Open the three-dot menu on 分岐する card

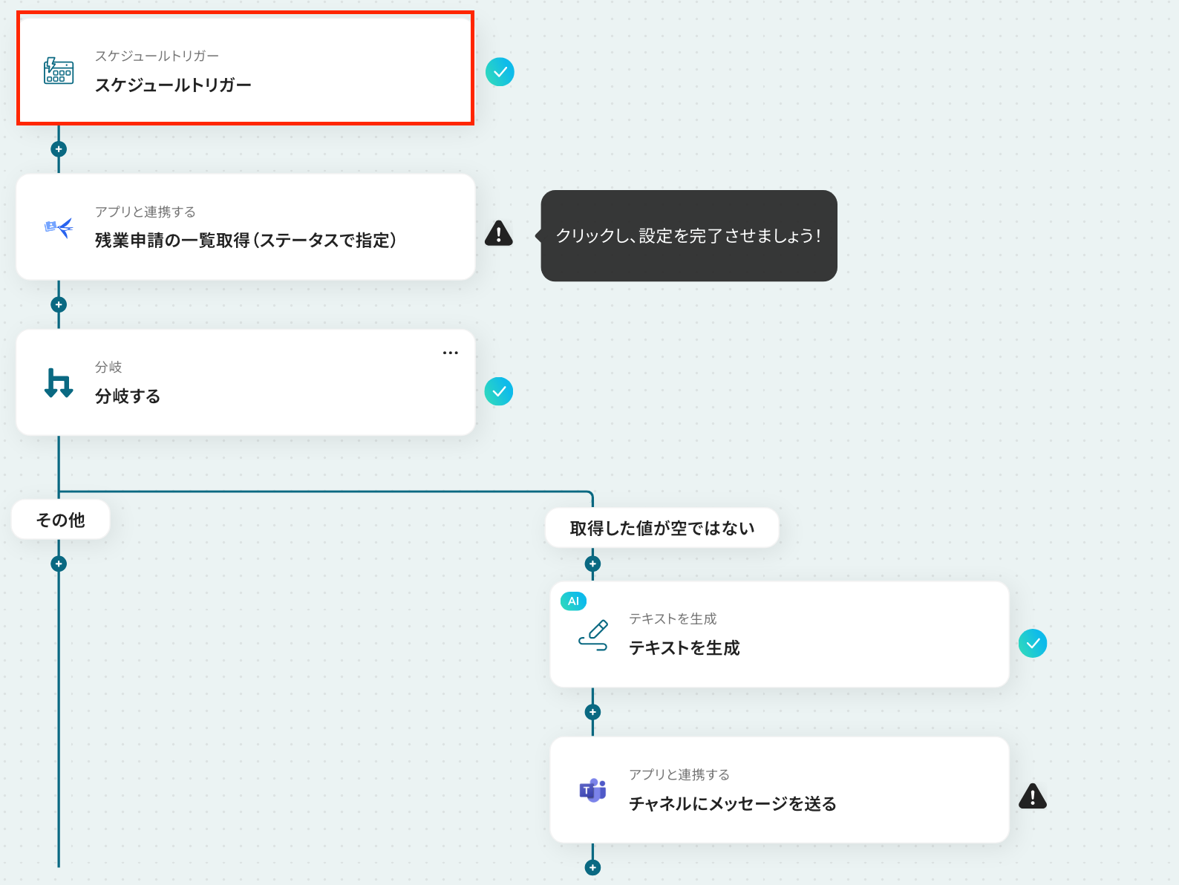(x=451, y=353)
